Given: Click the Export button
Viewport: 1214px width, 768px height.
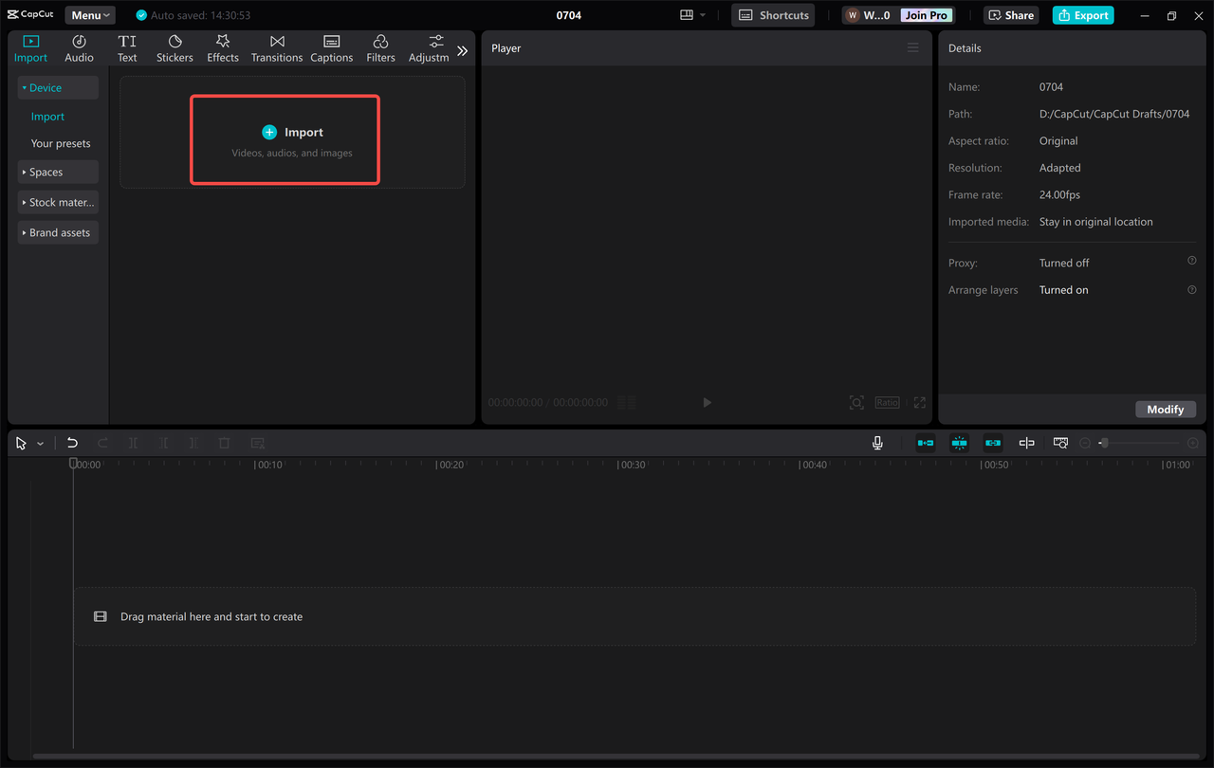Looking at the screenshot, I should (1082, 14).
